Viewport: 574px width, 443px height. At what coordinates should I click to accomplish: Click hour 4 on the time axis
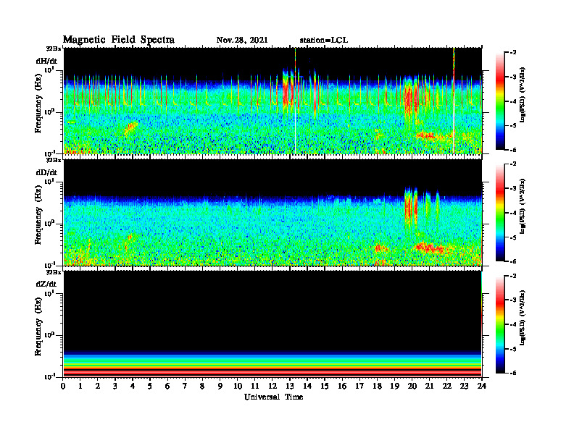(x=133, y=387)
